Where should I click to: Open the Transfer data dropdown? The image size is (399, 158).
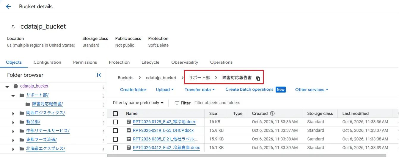[x=200, y=90]
